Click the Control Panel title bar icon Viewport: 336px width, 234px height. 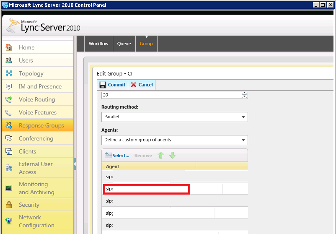(x=5, y=5)
